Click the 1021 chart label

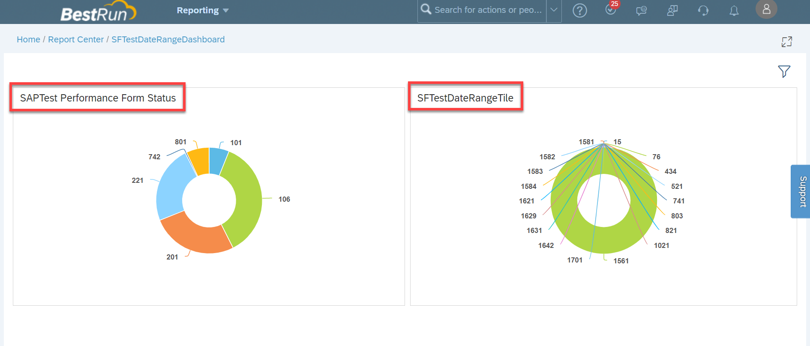click(x=661, y=245)
